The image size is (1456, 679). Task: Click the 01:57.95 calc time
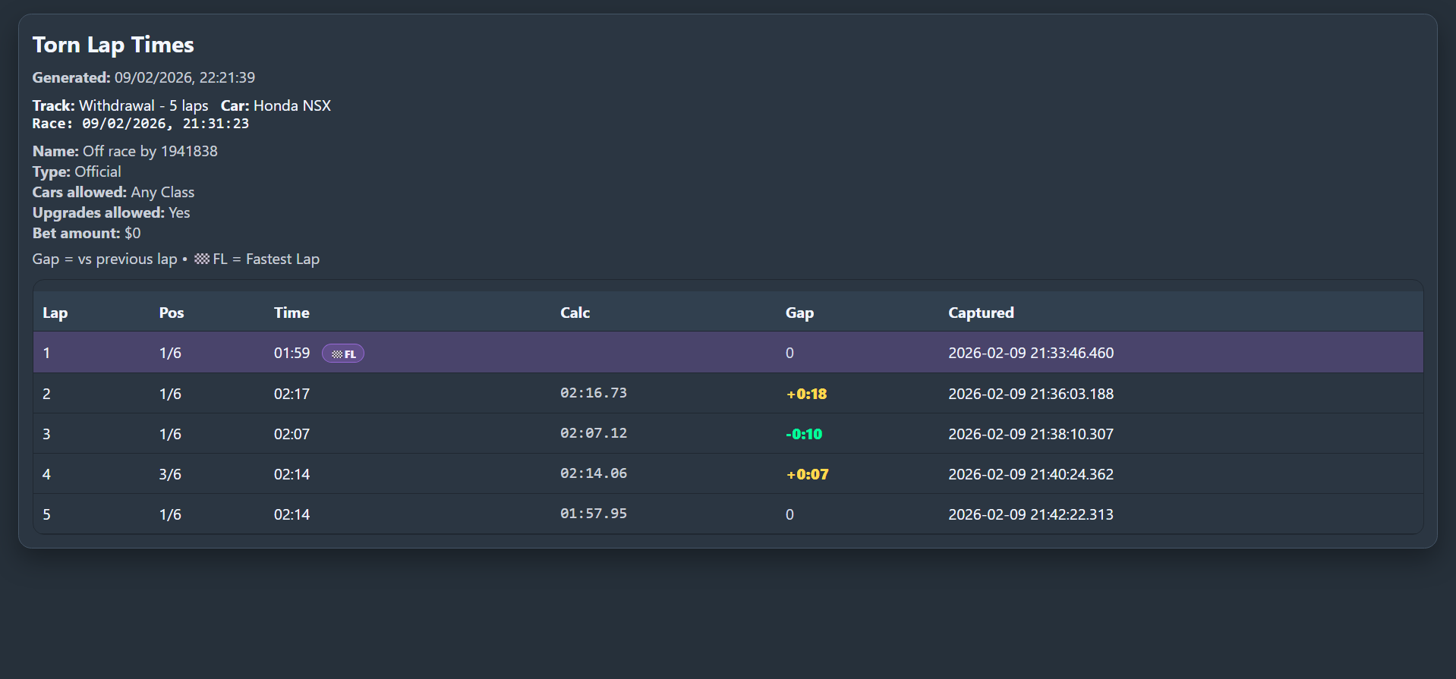(594, 514)
